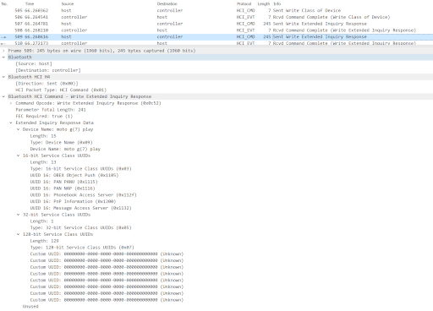Select the [Direction: Sent (0x00)] field
433x311 pixels.
pyautogui.click(x=47, y=84)
